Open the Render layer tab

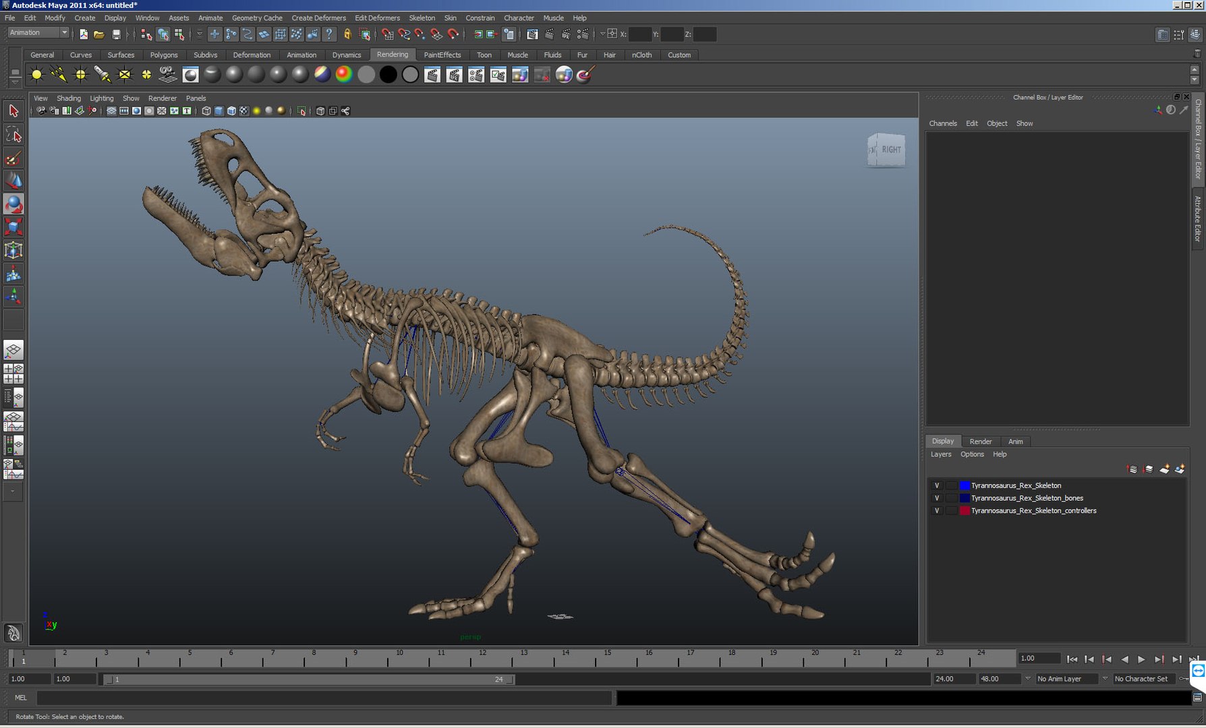pyautogui.click(x=981, y=442)
